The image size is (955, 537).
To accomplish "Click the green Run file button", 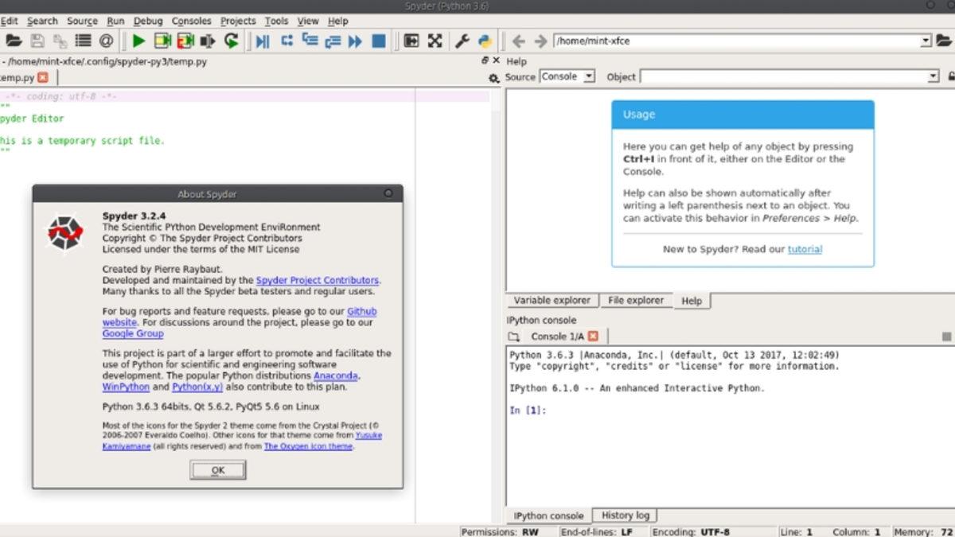I will [x=138, y=41].
